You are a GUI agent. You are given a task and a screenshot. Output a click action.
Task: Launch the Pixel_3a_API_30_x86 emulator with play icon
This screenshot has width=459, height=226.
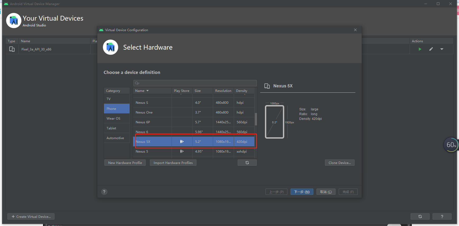click(420, 49)
